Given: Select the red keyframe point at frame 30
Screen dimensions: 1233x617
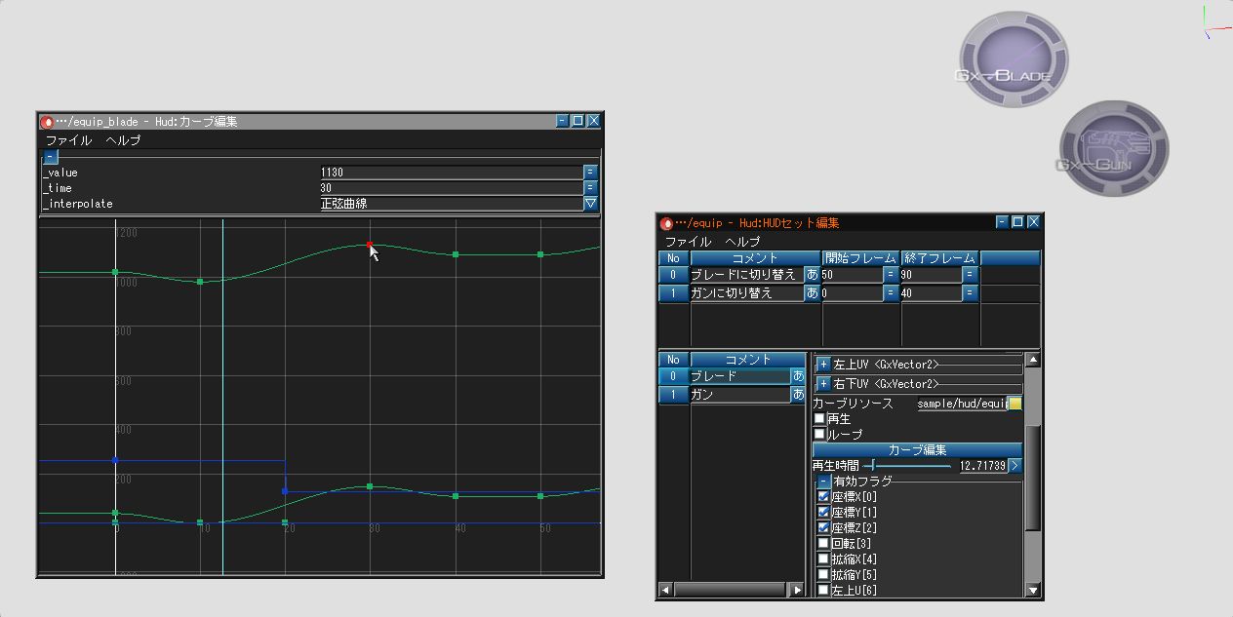Looking at the screenshot, I should click(370, 245).
